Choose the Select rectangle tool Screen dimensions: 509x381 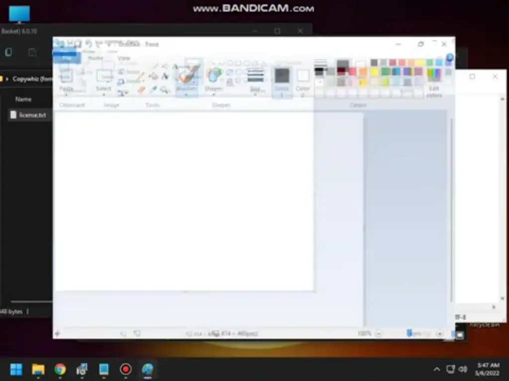tap(104, 76)
